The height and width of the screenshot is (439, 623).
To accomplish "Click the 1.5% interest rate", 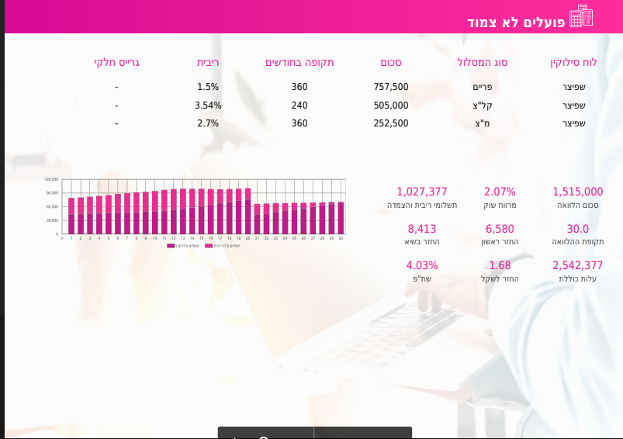I will 208,87.
